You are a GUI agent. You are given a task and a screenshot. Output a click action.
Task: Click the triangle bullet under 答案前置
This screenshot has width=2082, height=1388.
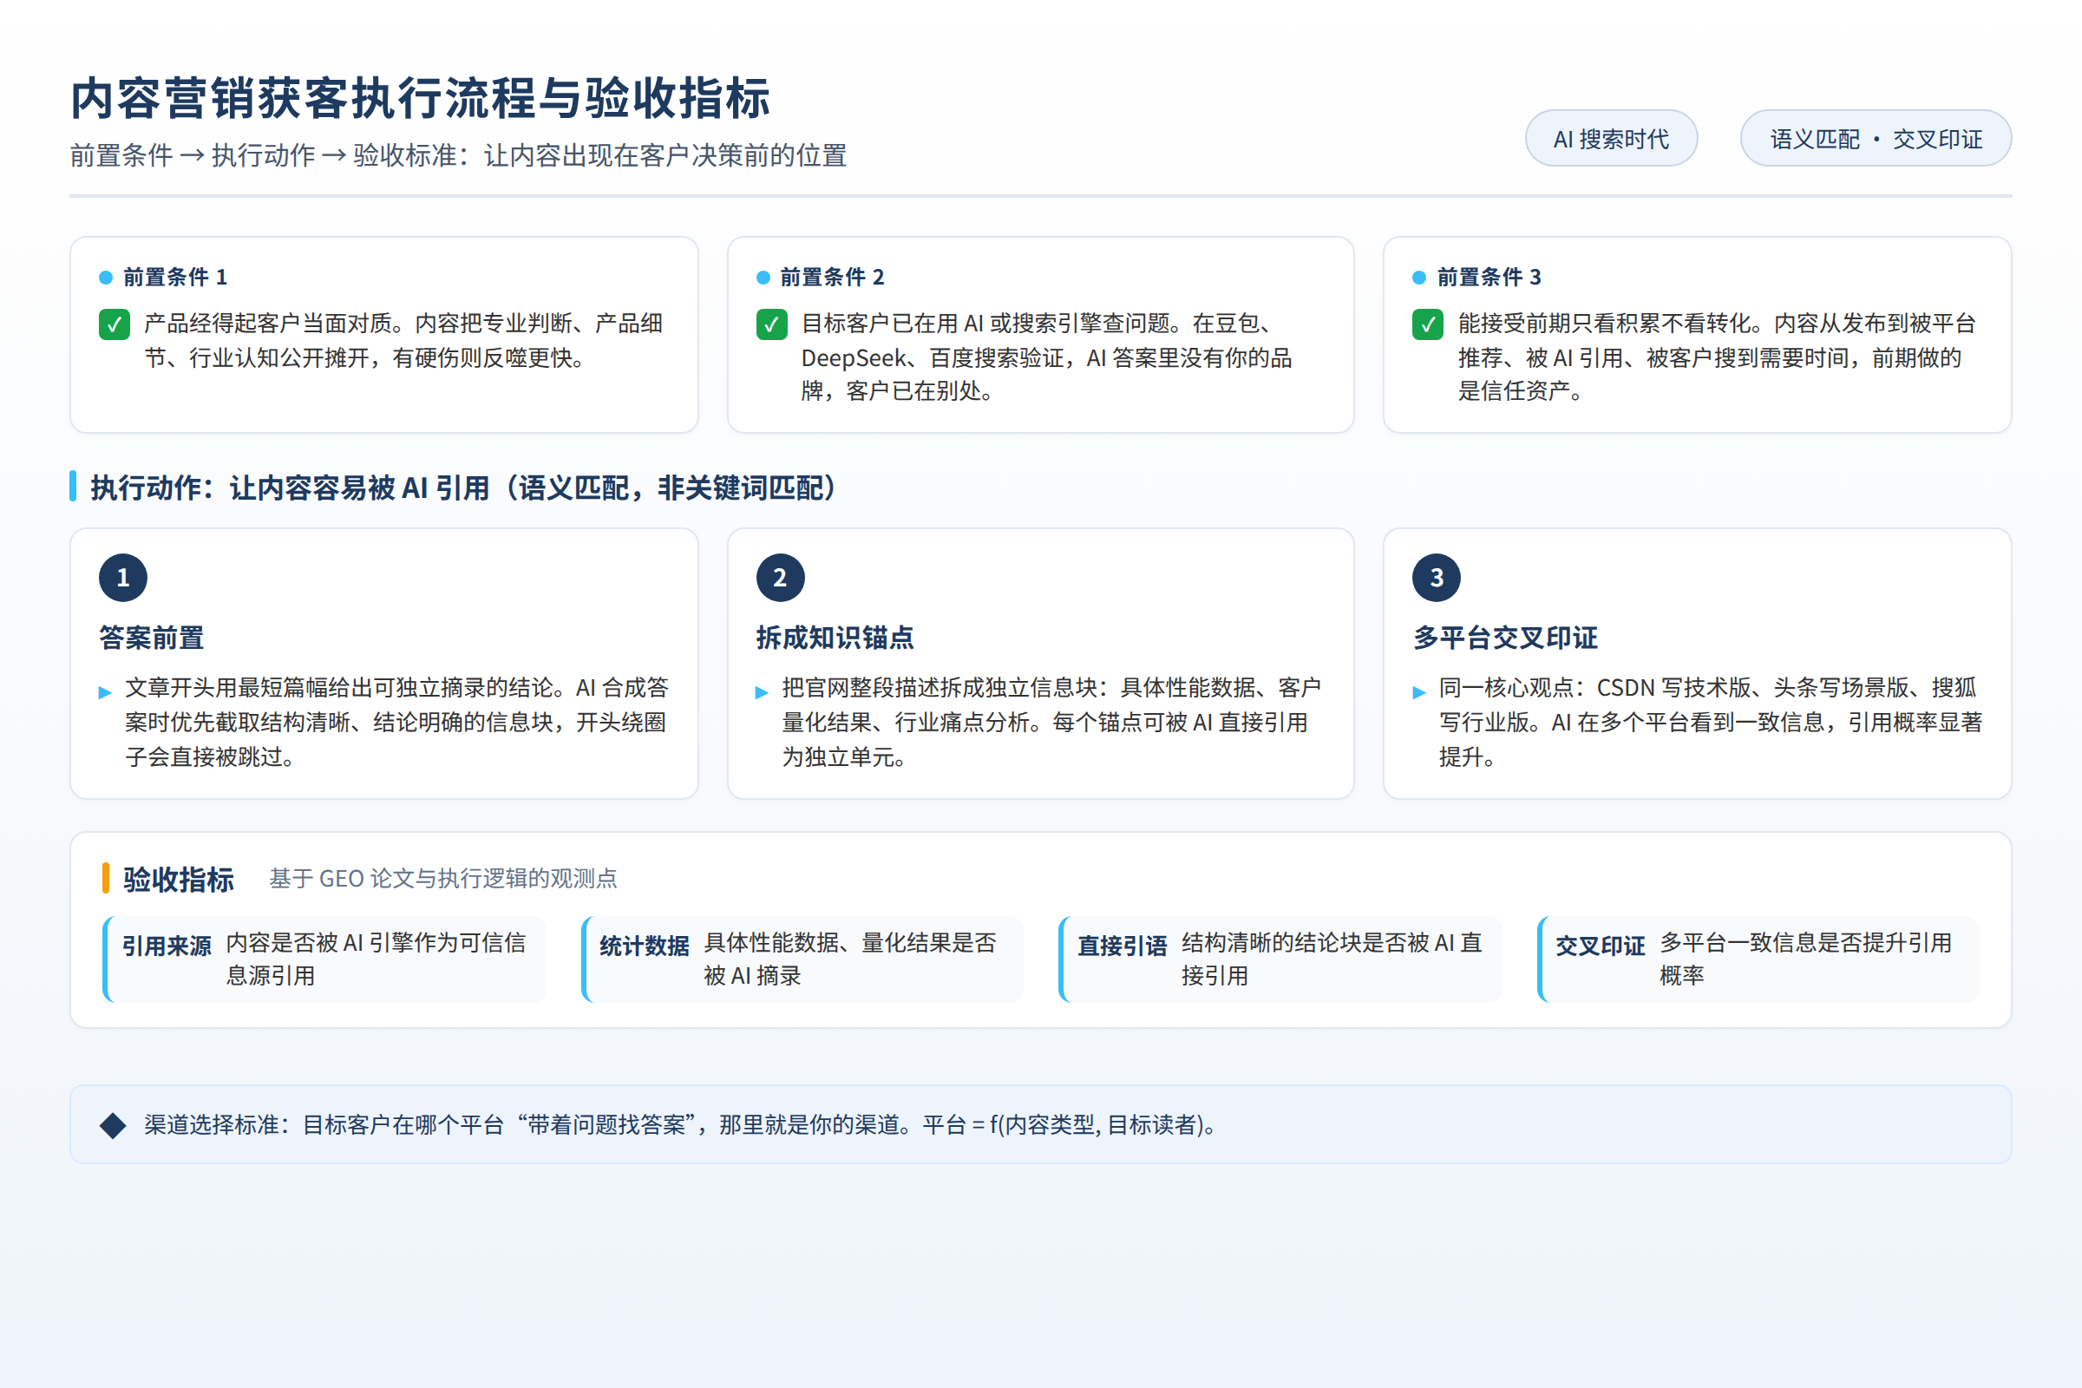point(105,692)
